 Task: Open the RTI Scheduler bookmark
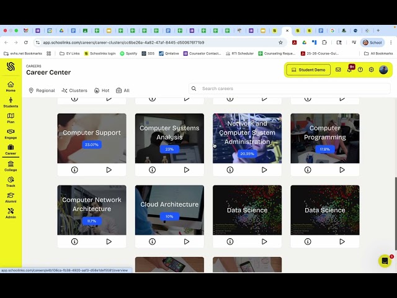click(239, 53)
